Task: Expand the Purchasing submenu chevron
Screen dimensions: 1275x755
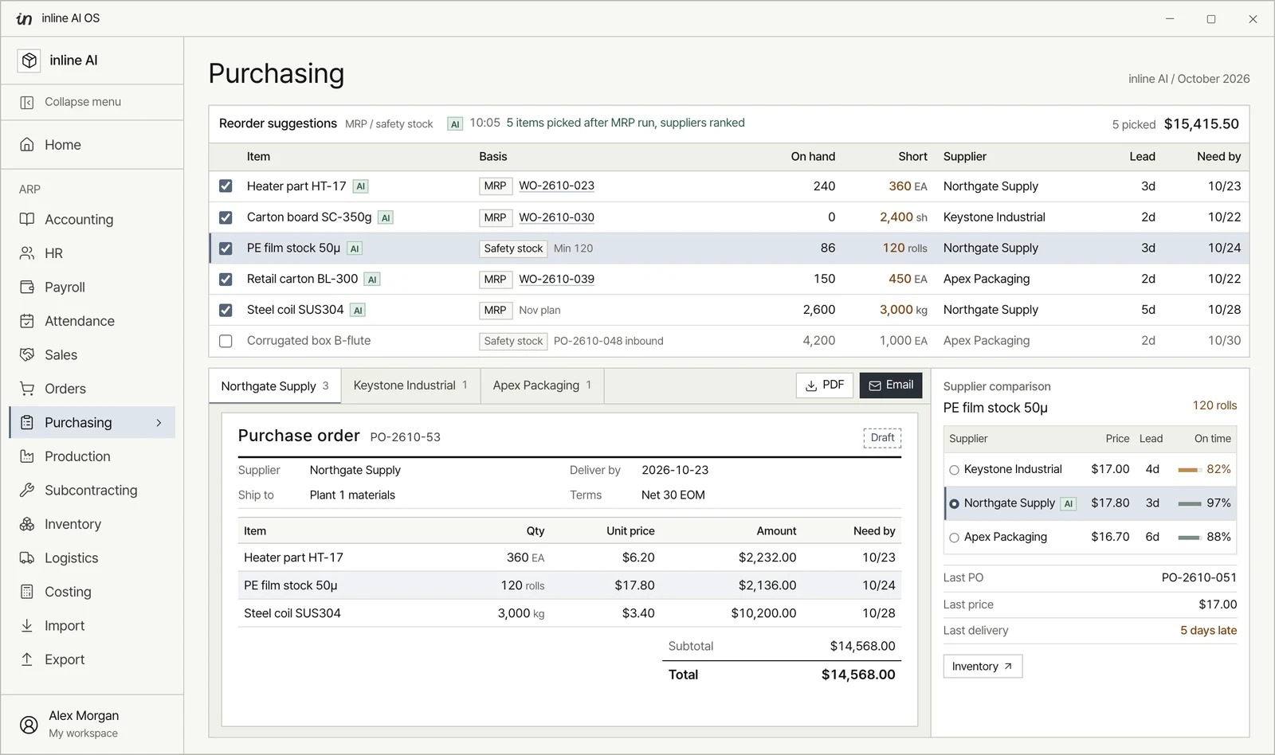Action: [159, 423]
